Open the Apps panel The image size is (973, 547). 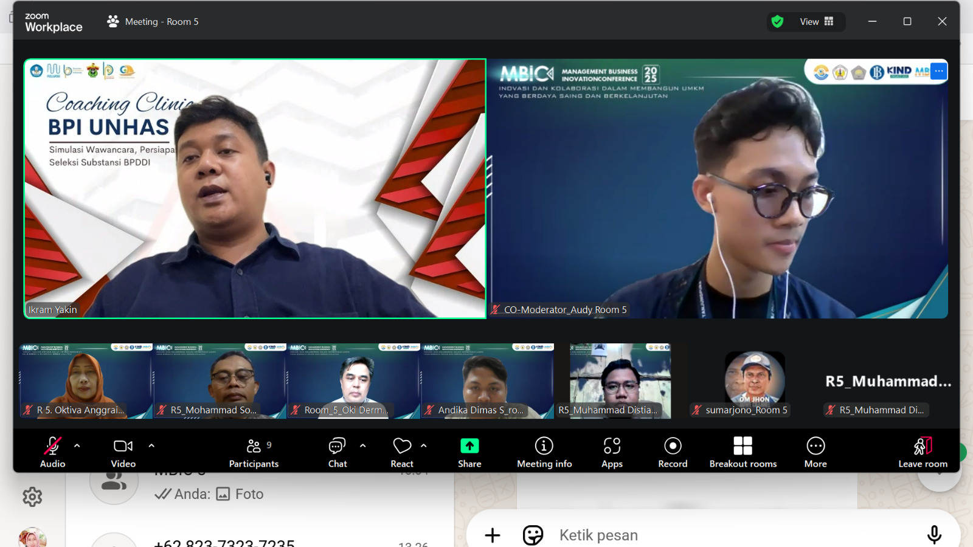point(612,452)
